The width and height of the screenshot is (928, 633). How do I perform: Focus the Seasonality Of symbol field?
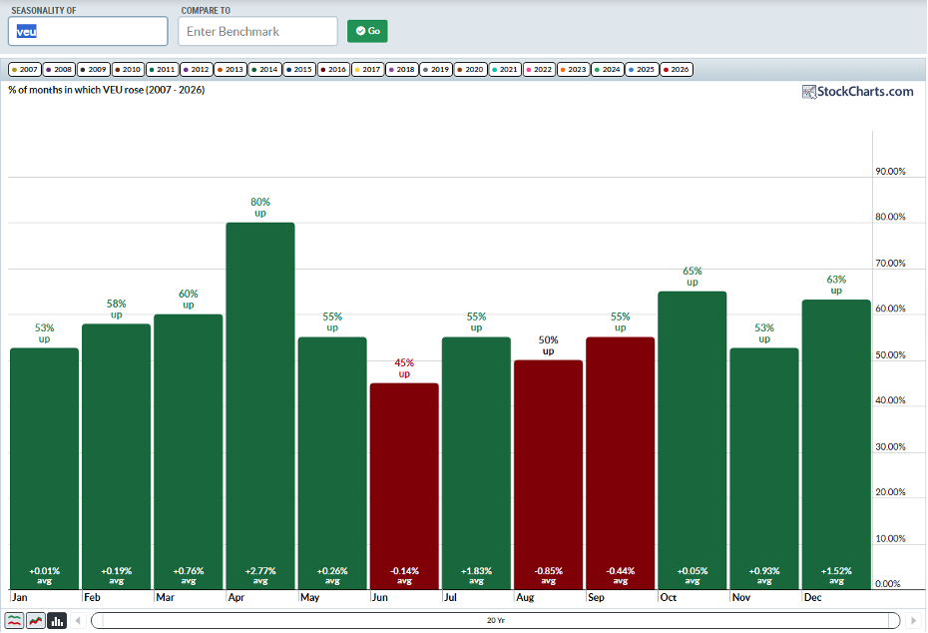[88, 31]
